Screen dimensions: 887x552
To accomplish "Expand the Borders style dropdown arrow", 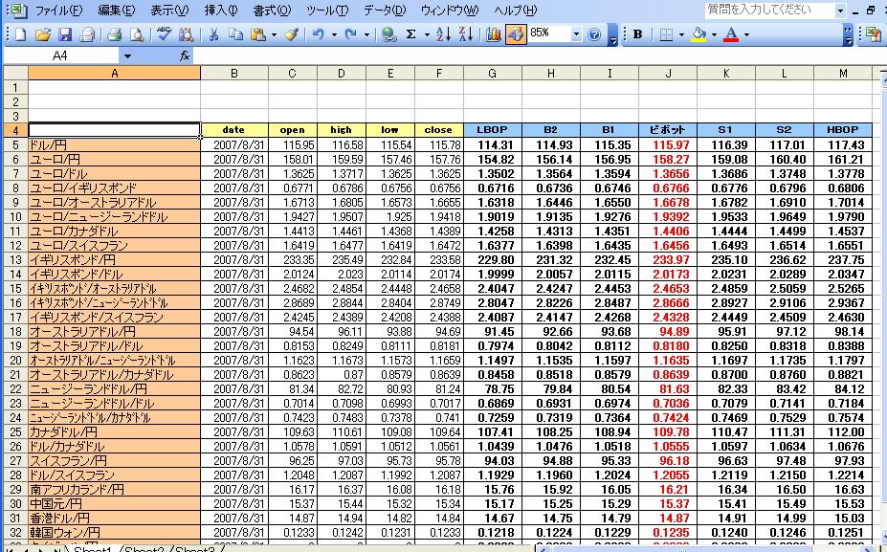I will pyautogui.click(x=681, y=35).
